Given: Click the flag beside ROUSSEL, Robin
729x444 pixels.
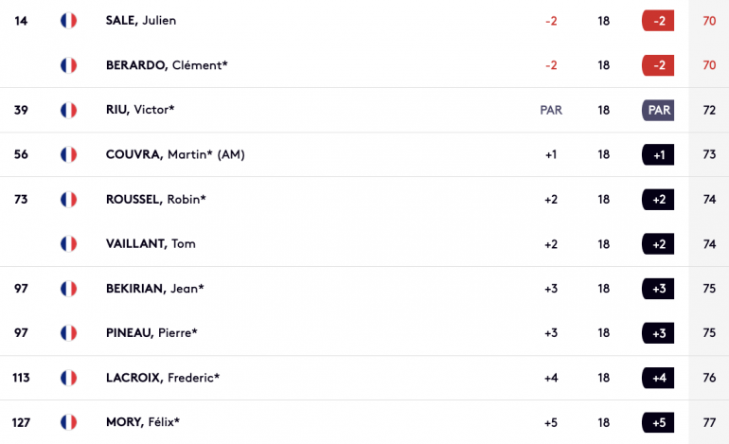Looking at the screenshot, I should pyautogui.click(x=68, y=200).
